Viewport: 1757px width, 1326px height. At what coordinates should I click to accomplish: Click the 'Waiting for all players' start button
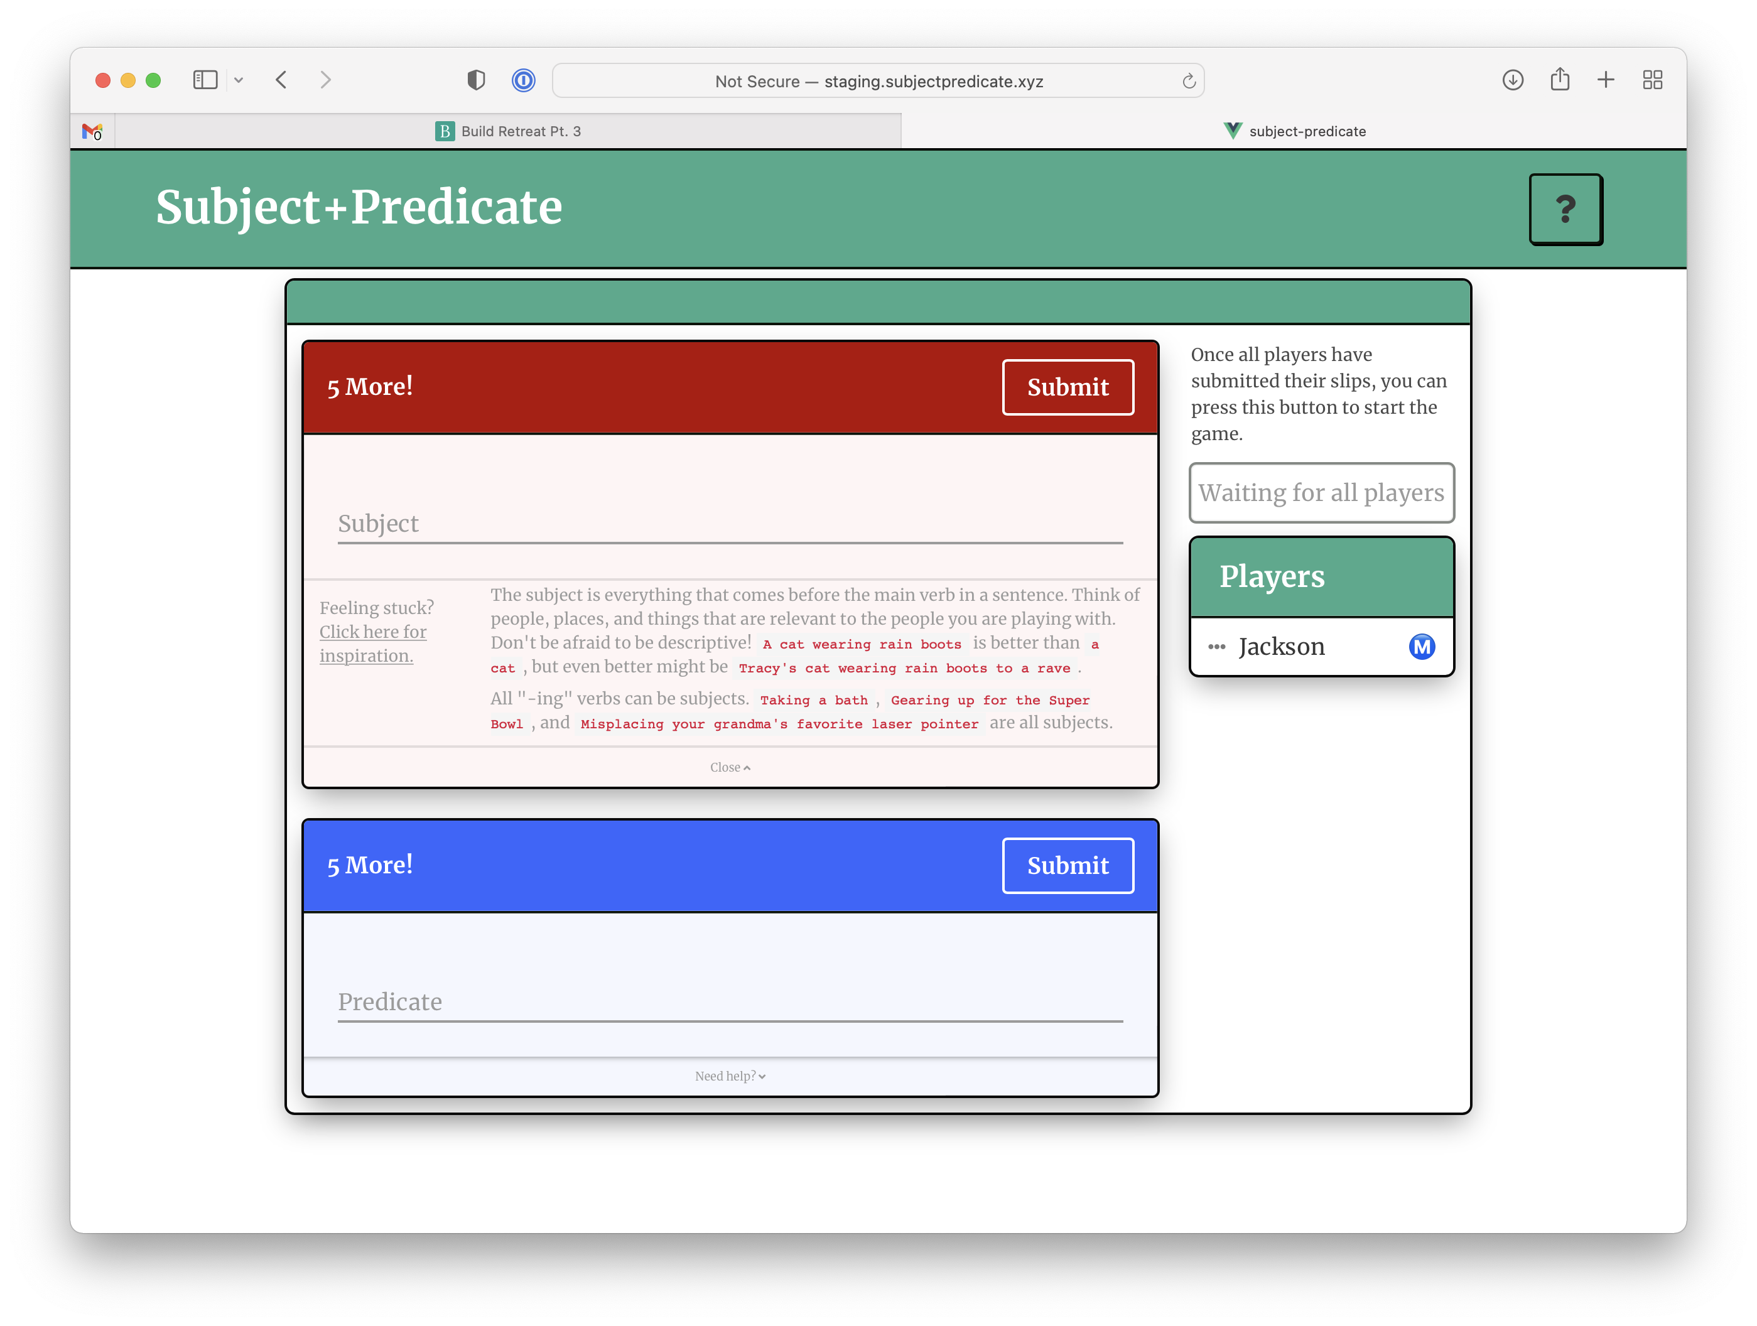pos(1319,492)
